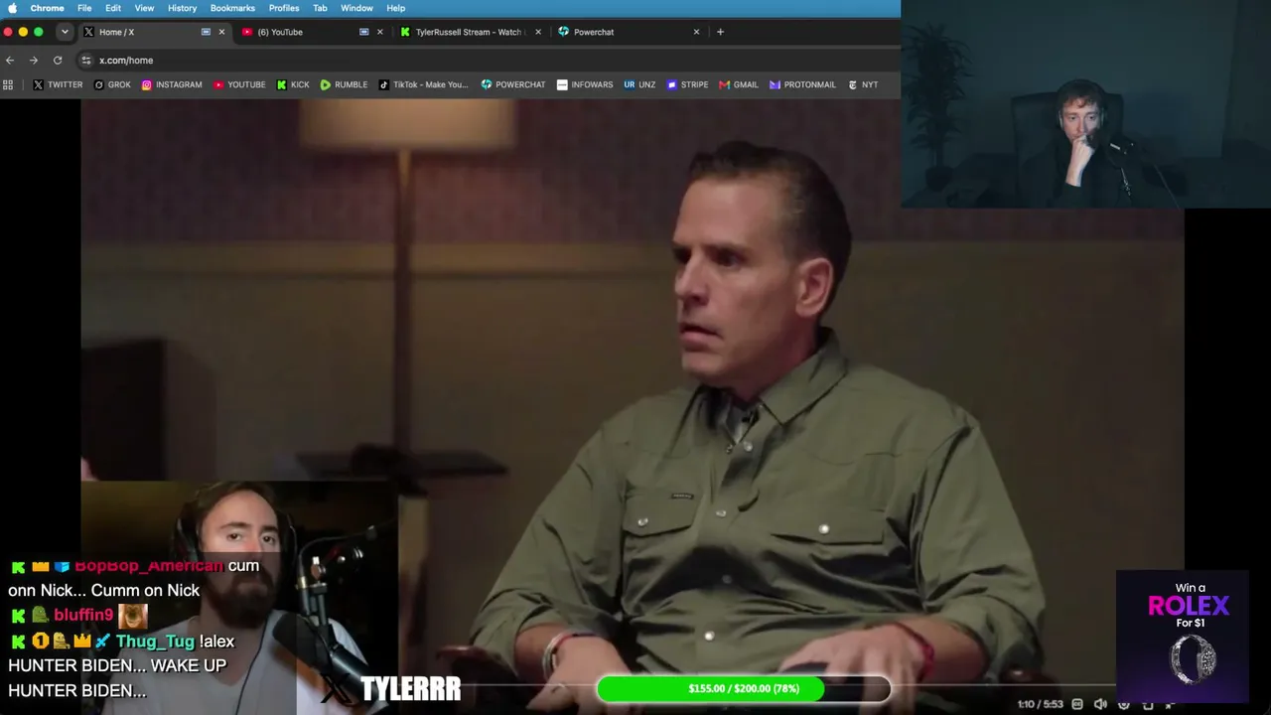Screen dimensions: 1271x715
Task: Open the INFOWARS bookmark
Action: [x=585, y=84]
